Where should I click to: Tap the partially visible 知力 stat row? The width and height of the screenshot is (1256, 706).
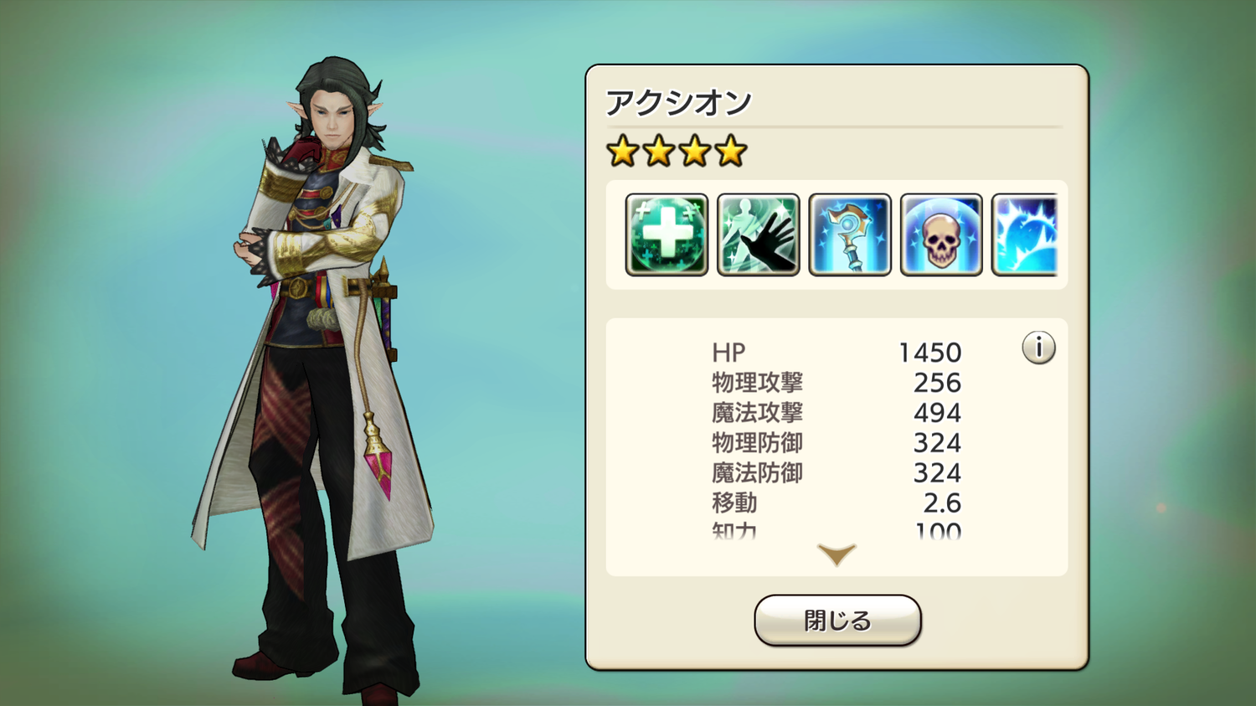click(x=836, y=530)
